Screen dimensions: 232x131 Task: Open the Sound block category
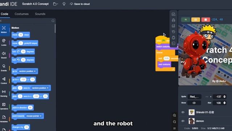(4, 55)
